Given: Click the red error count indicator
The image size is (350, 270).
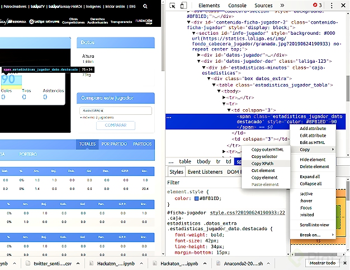Looking at the screenshot, I should pyautogui.click(x=317, y=6).
